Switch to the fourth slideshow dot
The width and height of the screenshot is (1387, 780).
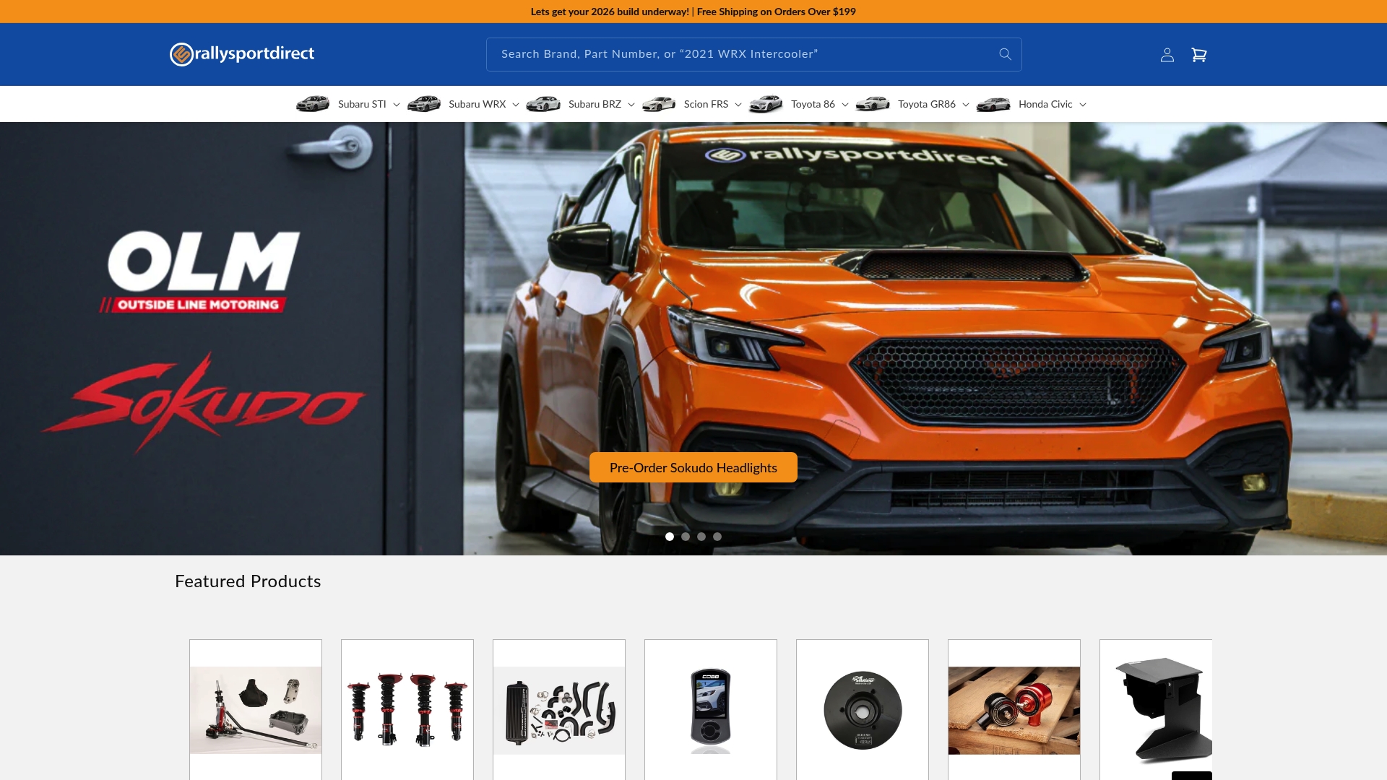pos(717,537)
